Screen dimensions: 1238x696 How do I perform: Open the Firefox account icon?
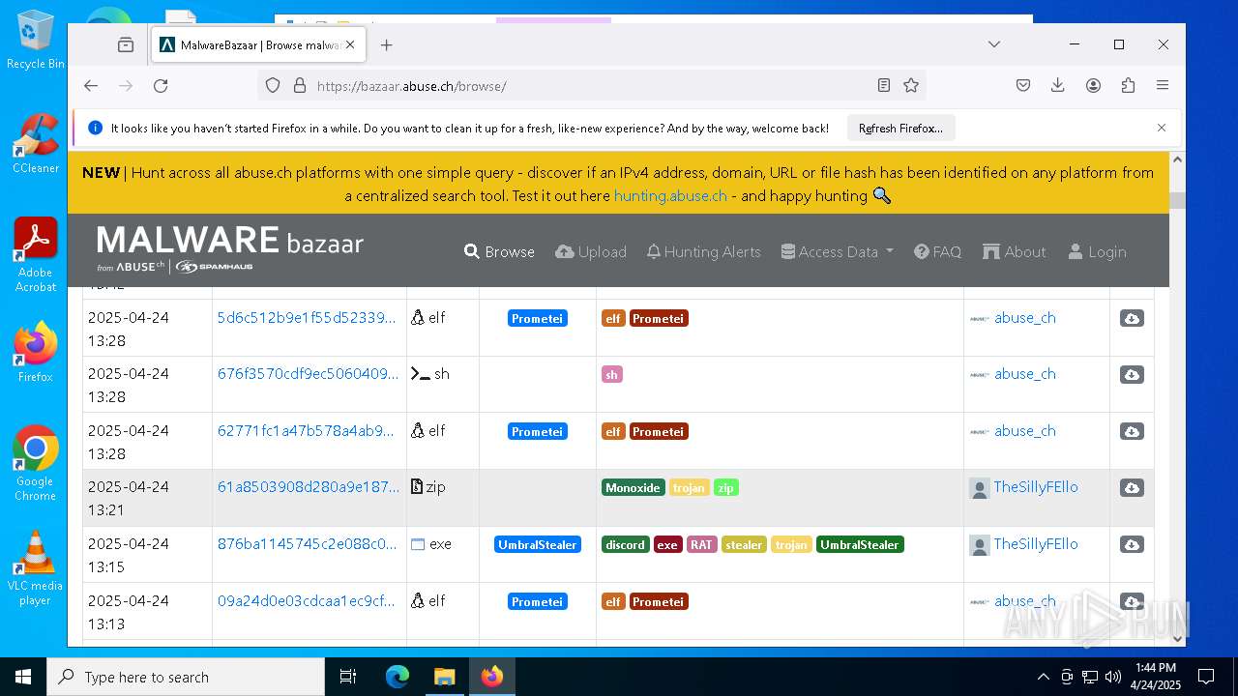[1093, 85]
